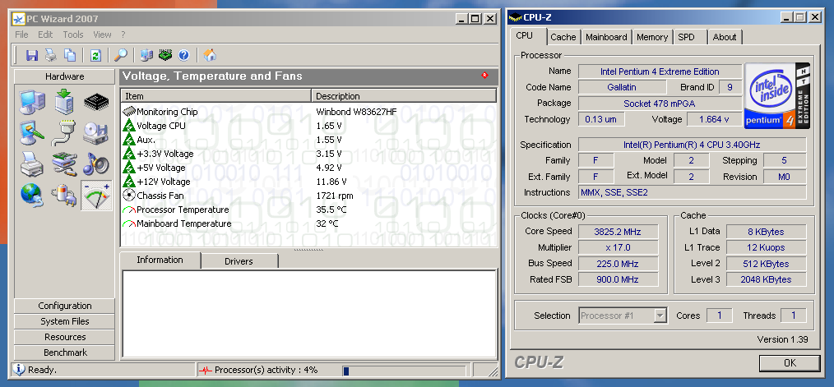
Task: Click the Home house icon in toolbar
Action: pos(210,55)
